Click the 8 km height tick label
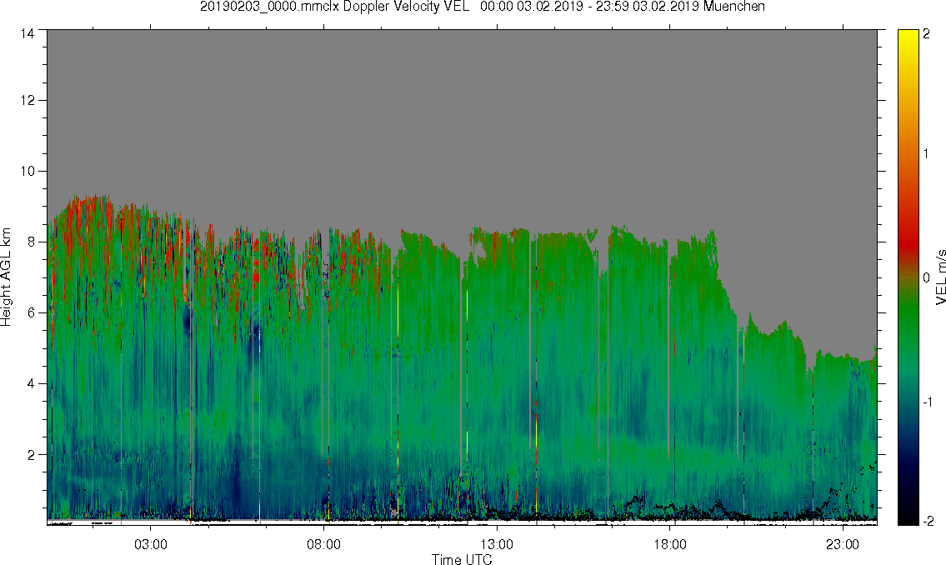This screenshot has width=946, height=565. point(31,242)
